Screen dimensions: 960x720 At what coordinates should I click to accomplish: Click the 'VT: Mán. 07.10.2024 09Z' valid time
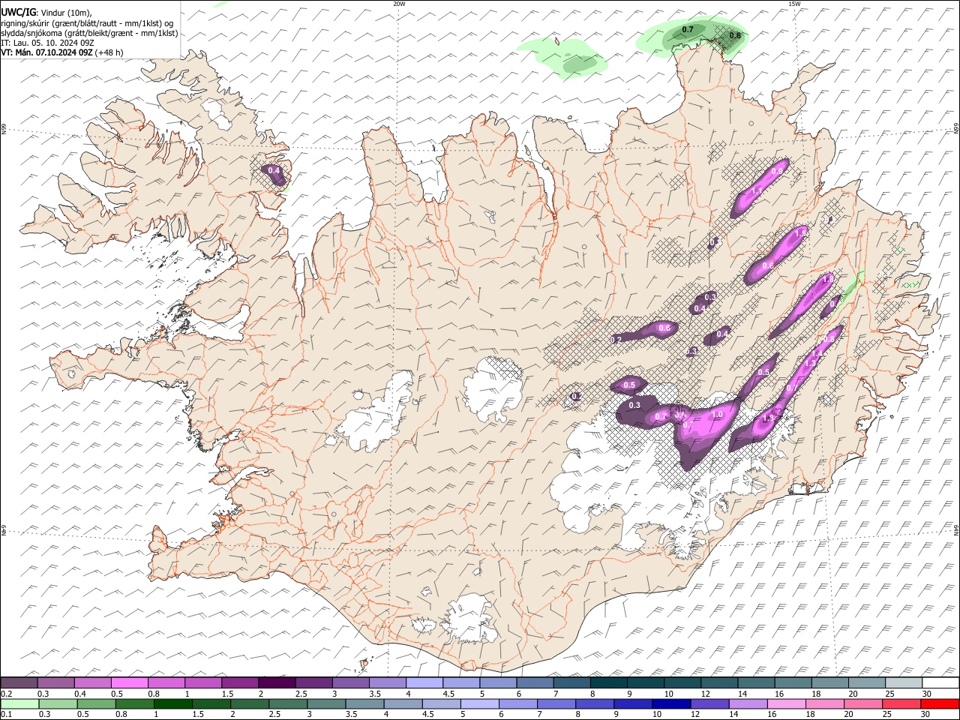(46, 52)
